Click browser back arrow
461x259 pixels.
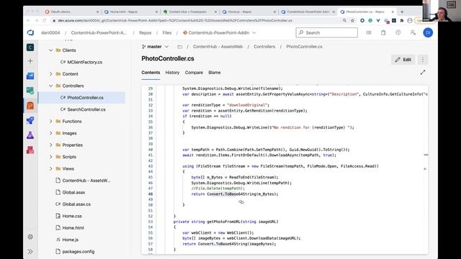pyautogui.click(x=29, y=21)
